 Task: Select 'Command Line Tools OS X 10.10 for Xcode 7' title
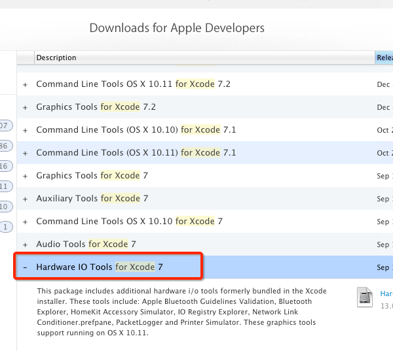coord(129,221)
